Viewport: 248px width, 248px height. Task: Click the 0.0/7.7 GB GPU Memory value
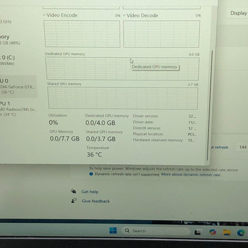tap(64, 138)
